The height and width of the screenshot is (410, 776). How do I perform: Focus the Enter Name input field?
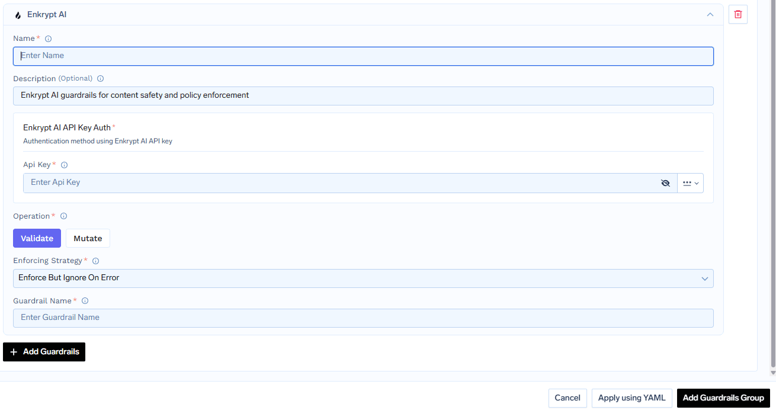coord(363,56)
